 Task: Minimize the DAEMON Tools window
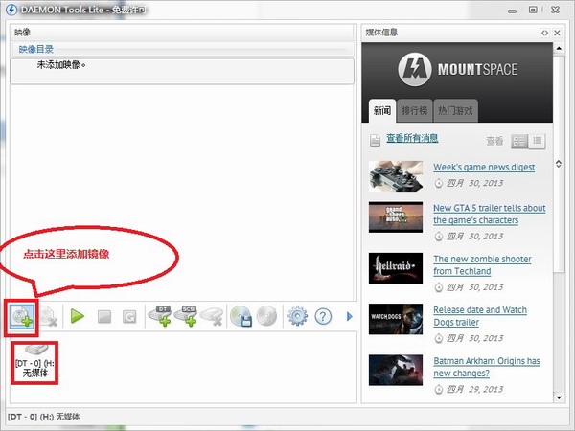pyautogui.click(x=513, y=11)
